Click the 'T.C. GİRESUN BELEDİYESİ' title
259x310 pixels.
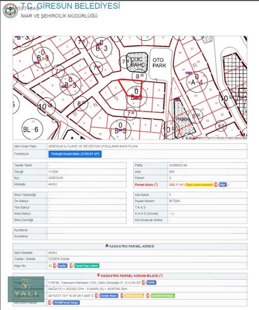click(x=70, y=6)
